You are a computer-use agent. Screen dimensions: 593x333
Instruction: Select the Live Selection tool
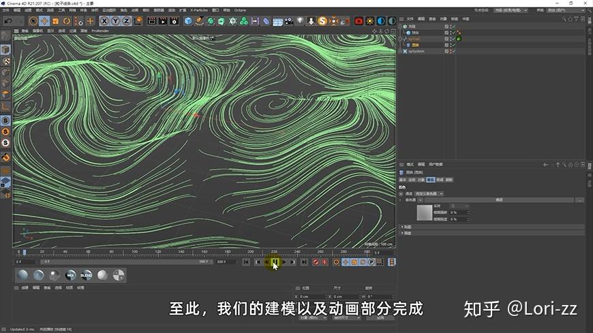[33, 21]
